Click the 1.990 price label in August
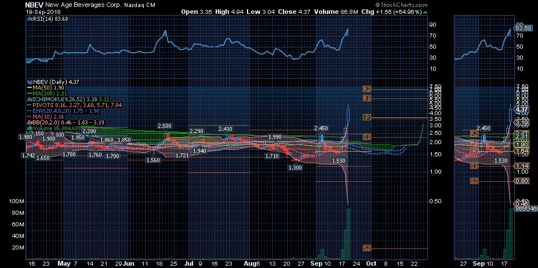Image resolution: width=538 pixels, height=268 pixels. point(274,137)
